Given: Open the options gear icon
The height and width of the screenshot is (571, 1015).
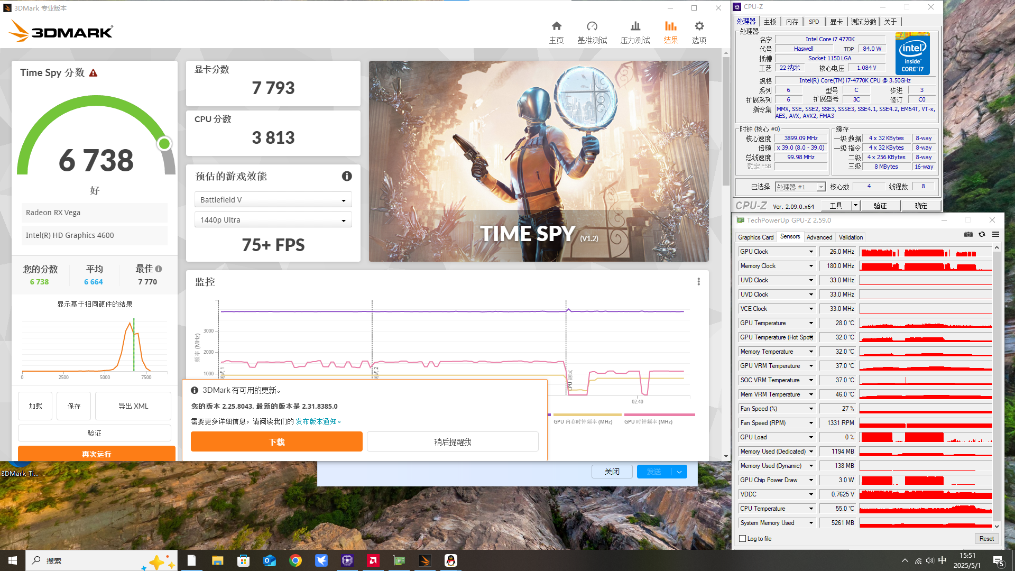Looking at the screenshot, I should [x=699, y=32].
